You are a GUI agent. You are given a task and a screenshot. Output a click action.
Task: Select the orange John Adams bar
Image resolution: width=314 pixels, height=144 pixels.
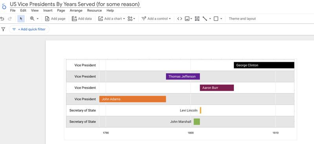click(133, 99)
